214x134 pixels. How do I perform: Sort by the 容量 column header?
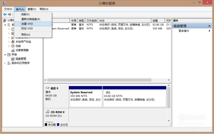(158, 21)
